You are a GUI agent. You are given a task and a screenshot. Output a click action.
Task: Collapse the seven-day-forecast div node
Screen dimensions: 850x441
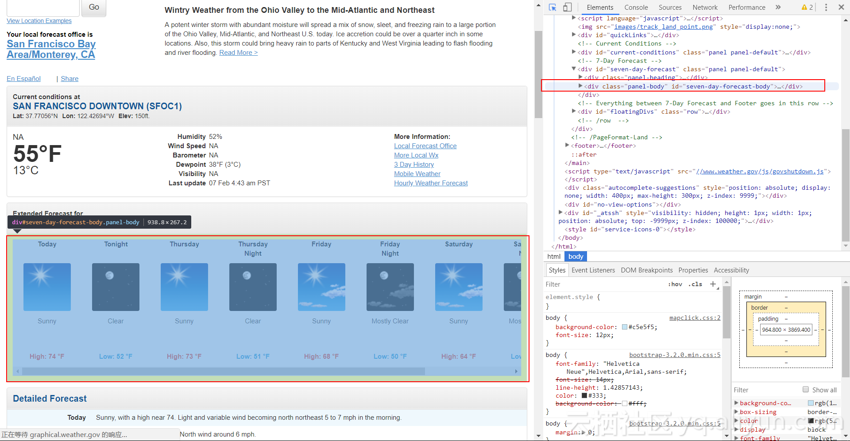[574, 69]
